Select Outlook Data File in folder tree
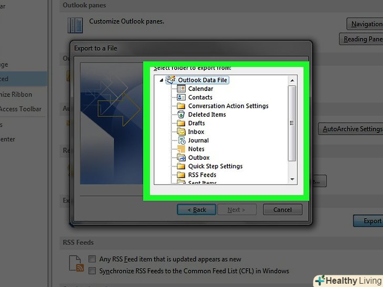The height and width of the screenshot is (287, 383). point(203,80)
